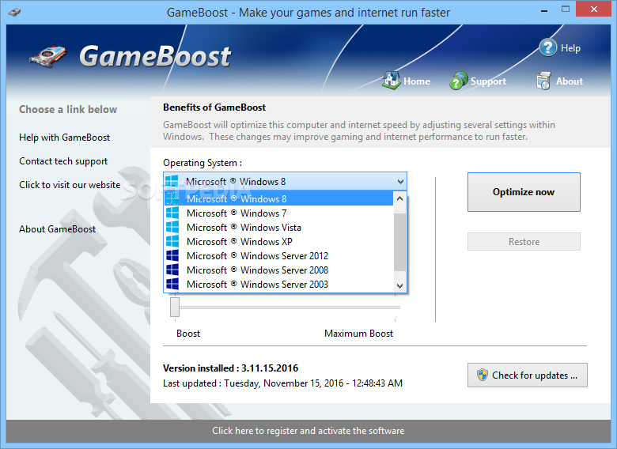Image resolution: width=617 pixels, height=449 pixels.
Task: Click the 'Boost' slider label
Action: coord(188,334)
